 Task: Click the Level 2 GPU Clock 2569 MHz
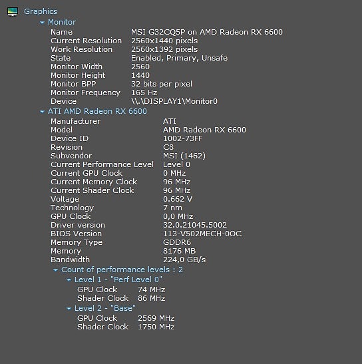(156, 318)
